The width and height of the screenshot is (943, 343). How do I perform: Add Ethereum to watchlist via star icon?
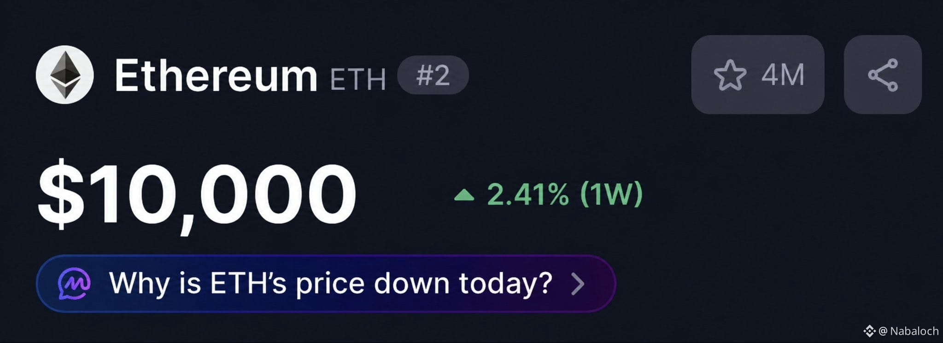pyautogui.click(x=730, y=75)
